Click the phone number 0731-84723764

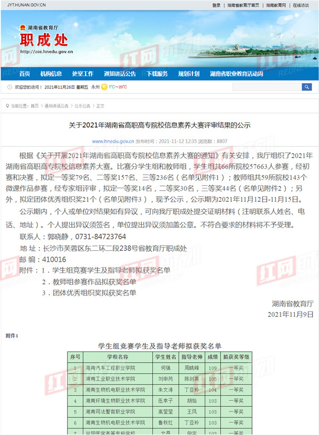point(100,236)
